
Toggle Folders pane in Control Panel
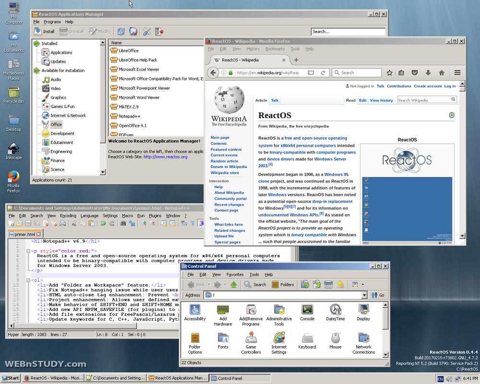[283, 285]
